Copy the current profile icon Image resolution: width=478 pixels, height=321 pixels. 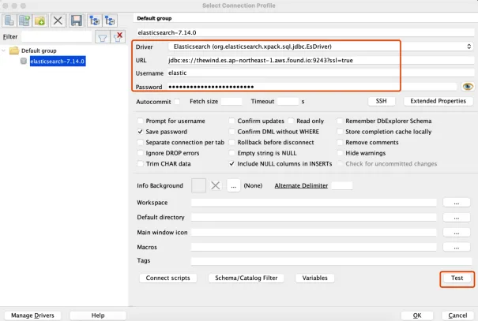(24, 21)
